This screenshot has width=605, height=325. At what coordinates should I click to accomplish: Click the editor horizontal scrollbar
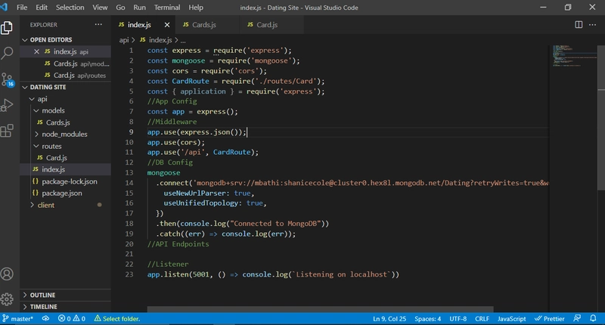320,309
